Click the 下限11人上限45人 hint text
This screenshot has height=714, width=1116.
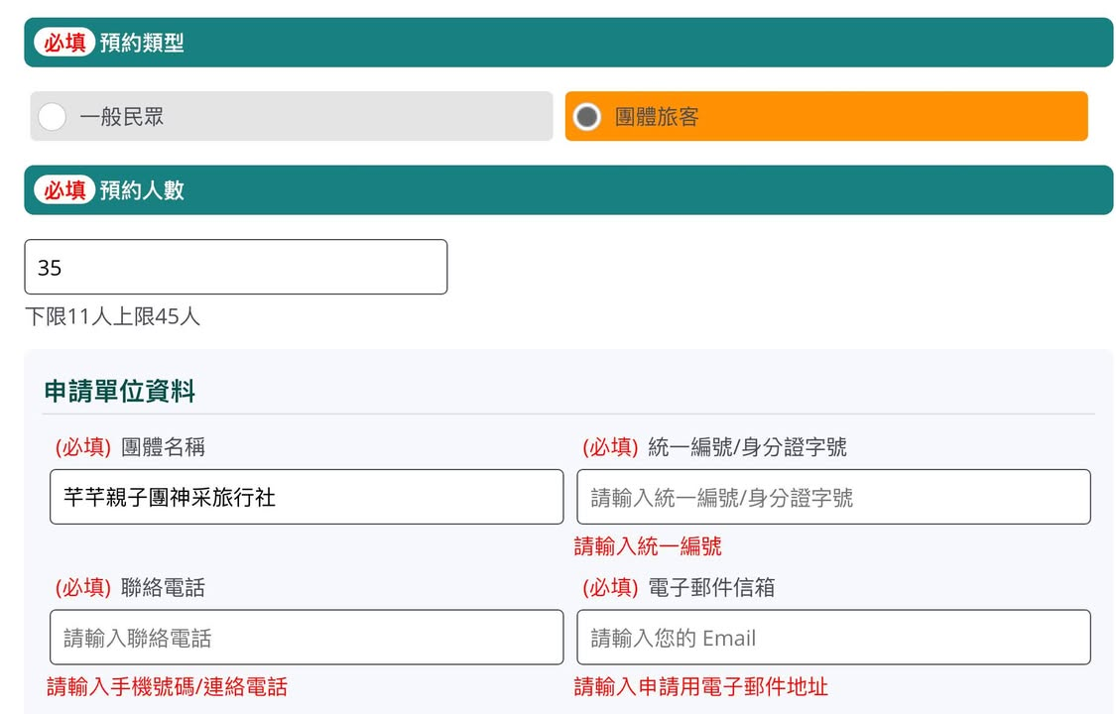pyautogui.click(x=112, y=317)
